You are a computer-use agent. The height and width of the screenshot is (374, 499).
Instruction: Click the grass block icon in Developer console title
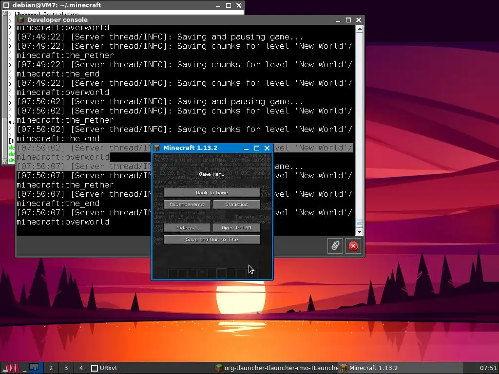click(21, 19)
